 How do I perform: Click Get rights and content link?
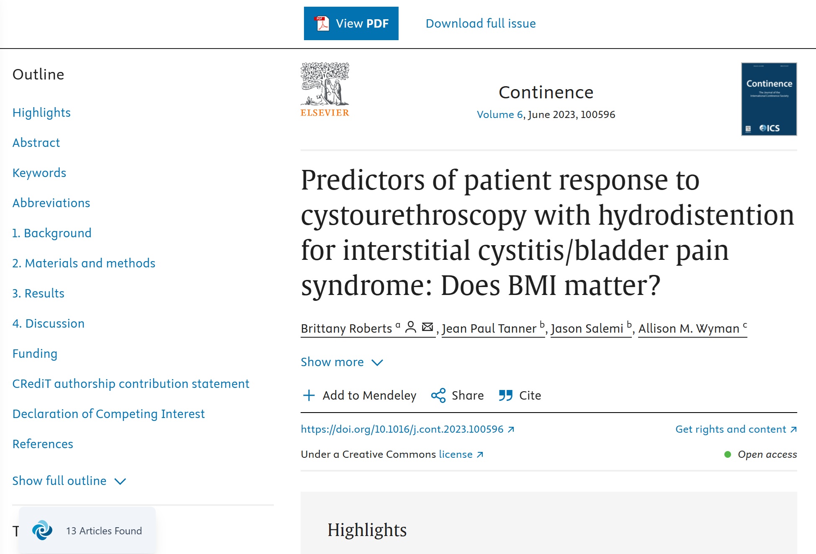(x=731, y=429)
